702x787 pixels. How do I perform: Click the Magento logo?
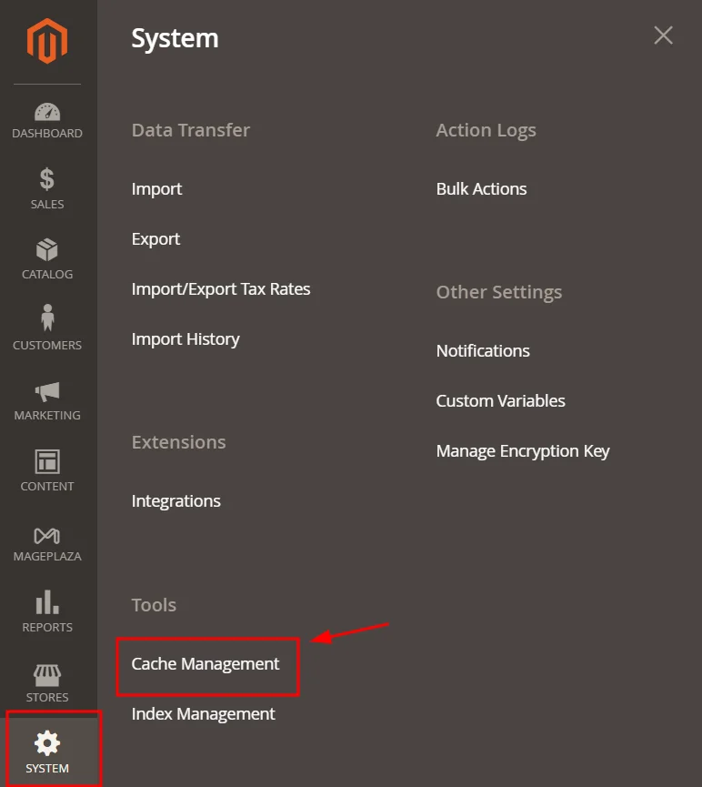[46, 40]
